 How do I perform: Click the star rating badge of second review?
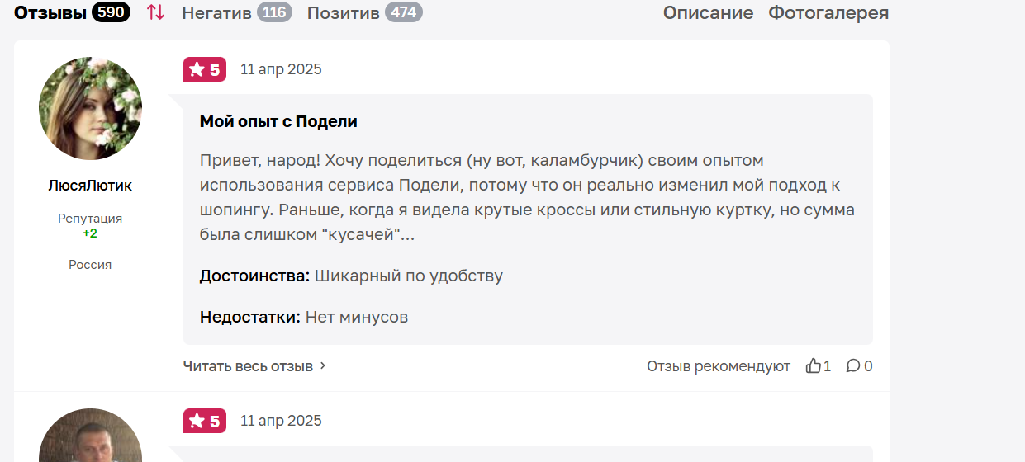pyautogui.click(x=205, y=421)
